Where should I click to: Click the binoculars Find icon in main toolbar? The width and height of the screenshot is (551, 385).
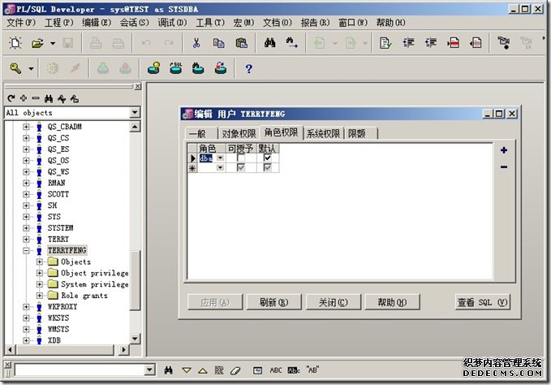click(271, 43)
